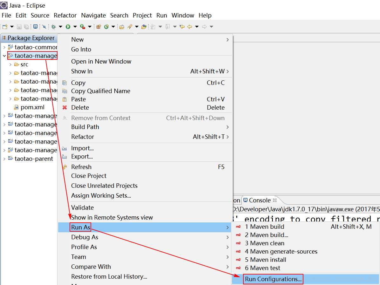This screenshot has width=380, height=285.
Task: Click the Open Task folder icon
Action: (x=144, y=27)
